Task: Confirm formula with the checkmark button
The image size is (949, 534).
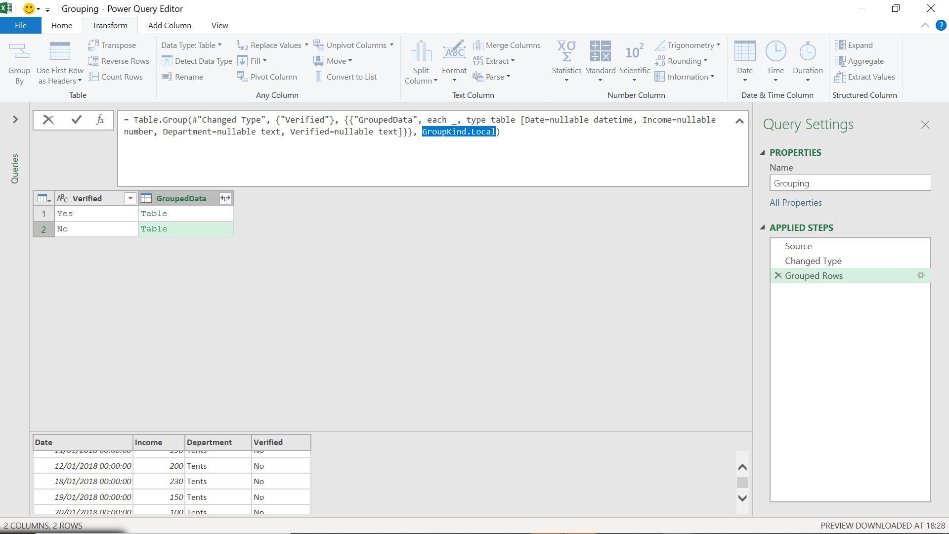Action: click(x=76, y=120)
